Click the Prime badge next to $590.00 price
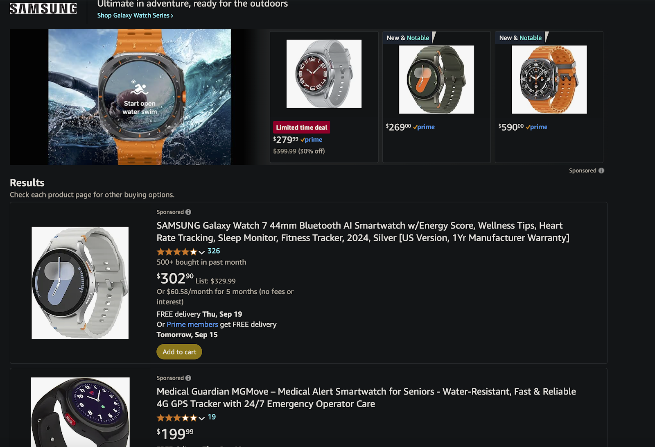The width and height of the screenshot is (655, 447). 537,127
